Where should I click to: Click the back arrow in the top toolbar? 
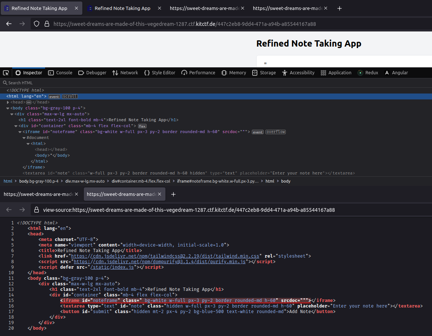tap(8, 23)
